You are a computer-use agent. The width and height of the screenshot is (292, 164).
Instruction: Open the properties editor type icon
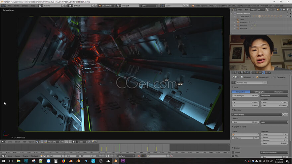[234, 73]
